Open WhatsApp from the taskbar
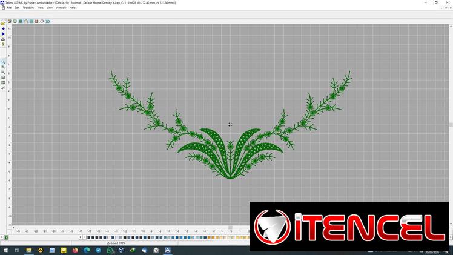This screenshot has height=255, width=453. [110, 250]
